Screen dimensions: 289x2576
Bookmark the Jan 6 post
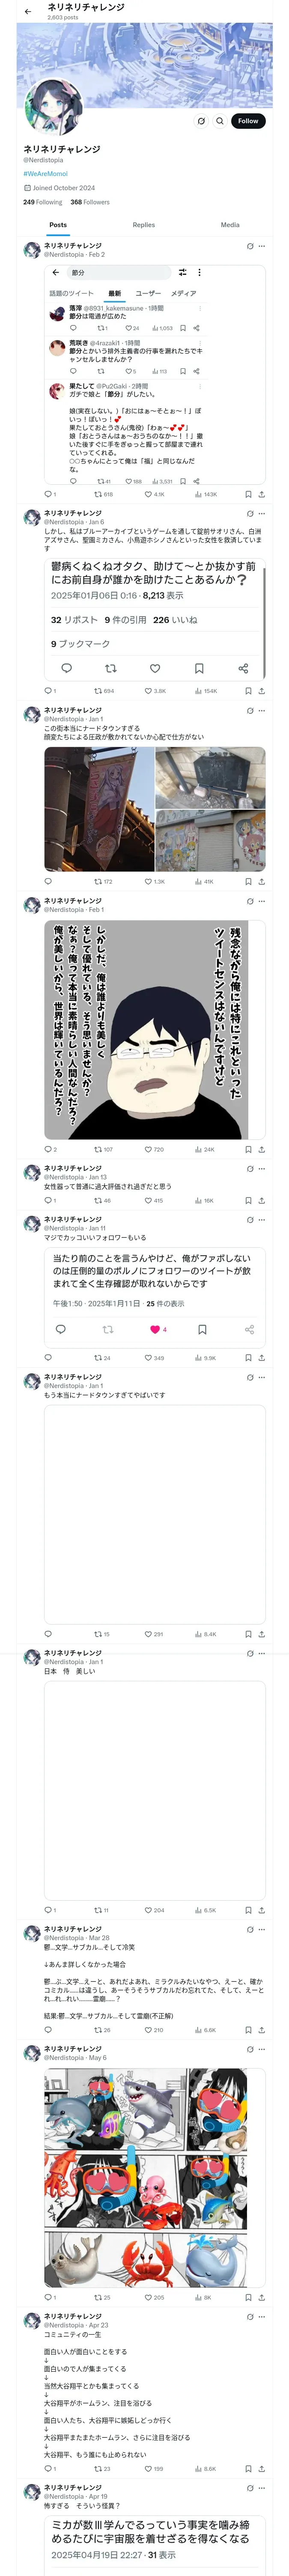(248, 691)
